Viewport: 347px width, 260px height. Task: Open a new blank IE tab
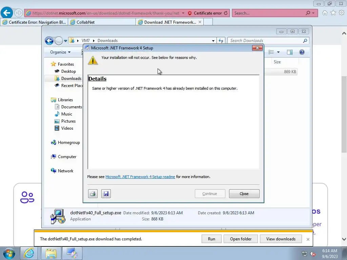click(208, 22)
